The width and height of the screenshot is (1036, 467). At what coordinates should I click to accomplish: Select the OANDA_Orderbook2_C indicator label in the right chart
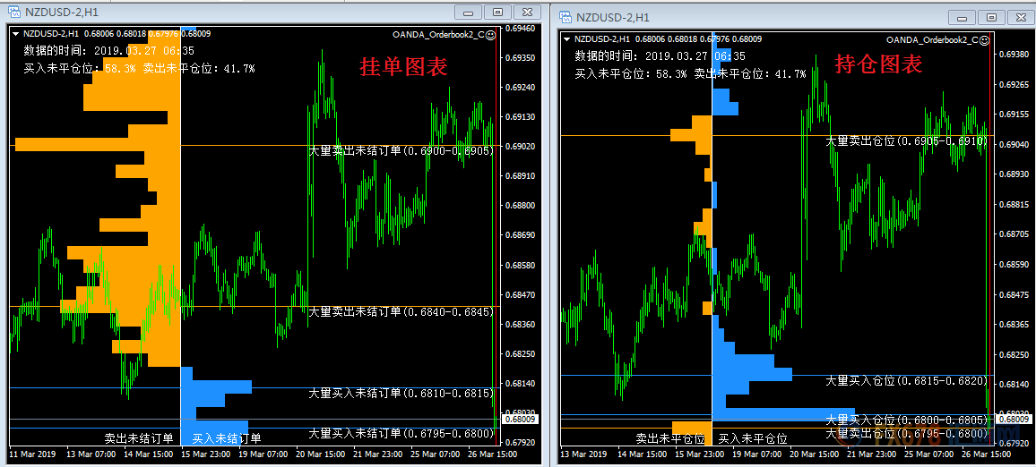coord(932,41)
